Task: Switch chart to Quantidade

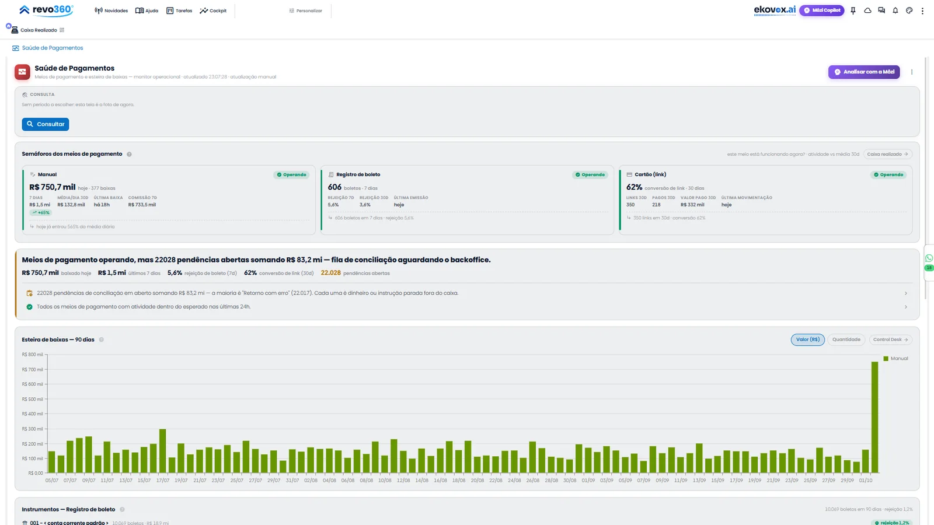Action: pos(846,339)
